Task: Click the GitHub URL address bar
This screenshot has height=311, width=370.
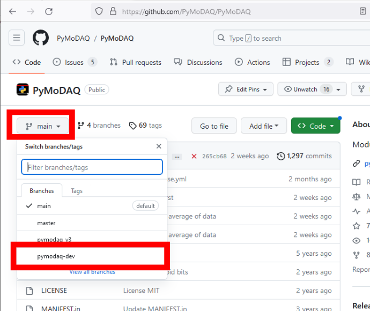Action: (186, 12)
